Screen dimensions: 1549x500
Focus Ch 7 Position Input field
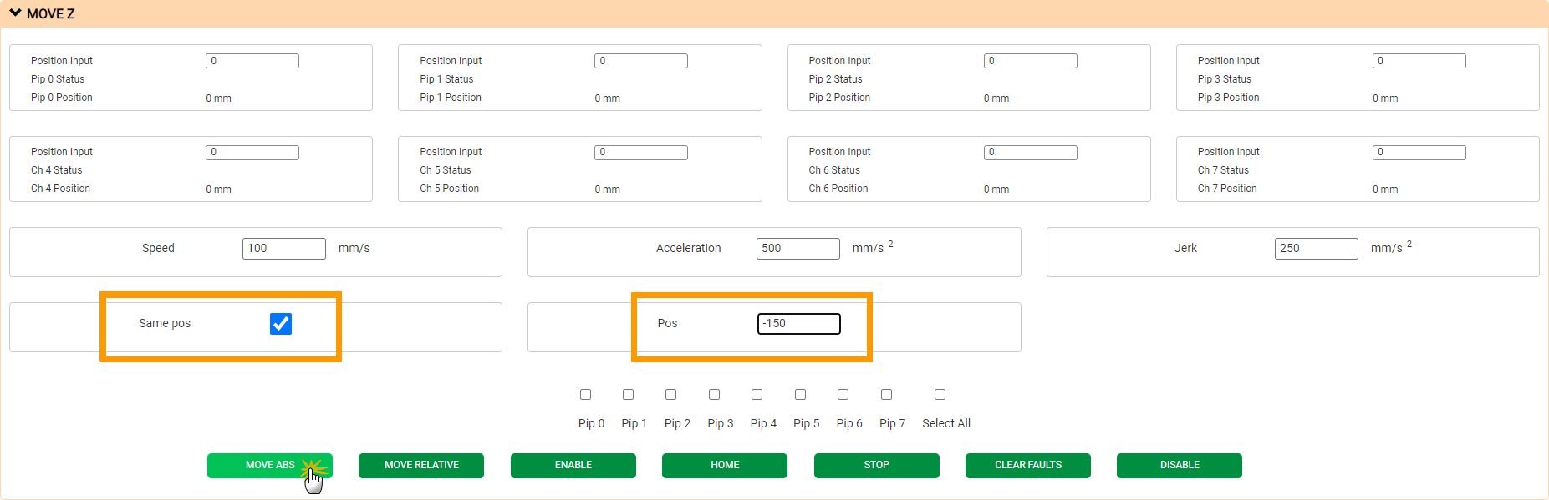[1419, 153]
